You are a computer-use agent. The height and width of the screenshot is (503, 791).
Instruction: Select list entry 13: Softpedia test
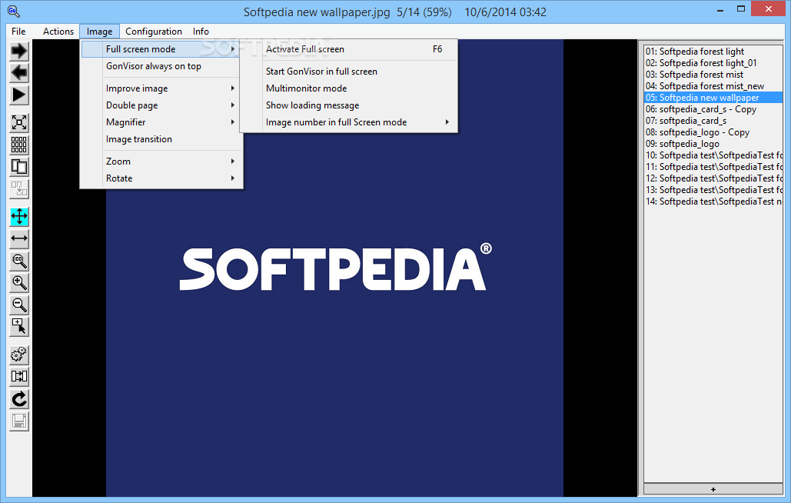point(713,190)
